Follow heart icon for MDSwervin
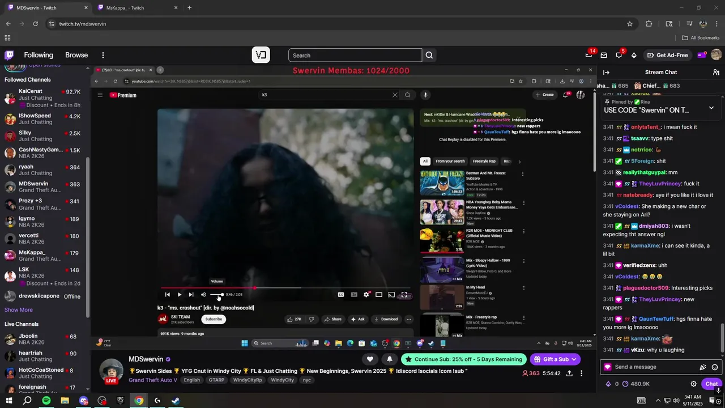The image size is (725, 408). click(370, 359)
